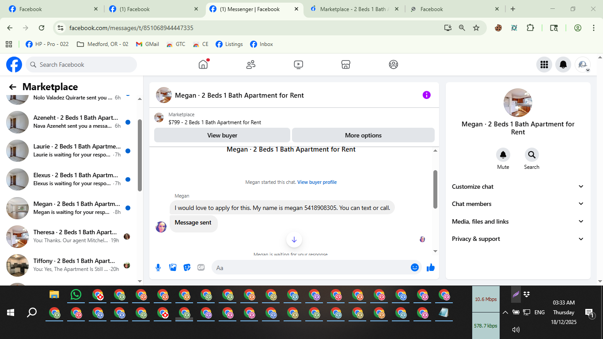
Task: Open the GMail bookmark
Action: 147,44
